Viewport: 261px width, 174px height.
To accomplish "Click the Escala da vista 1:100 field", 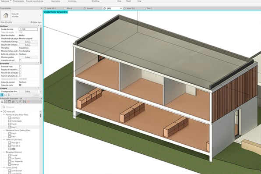I will click(28, 29).
